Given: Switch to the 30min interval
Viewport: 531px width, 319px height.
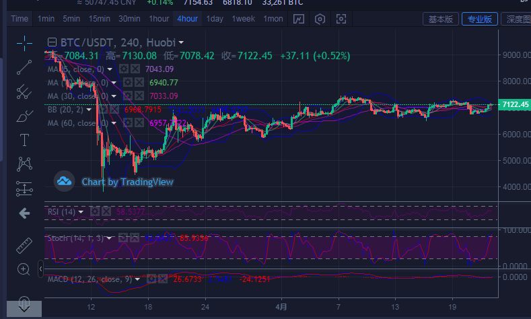Looking at the screenshot, I should [129, 19].
